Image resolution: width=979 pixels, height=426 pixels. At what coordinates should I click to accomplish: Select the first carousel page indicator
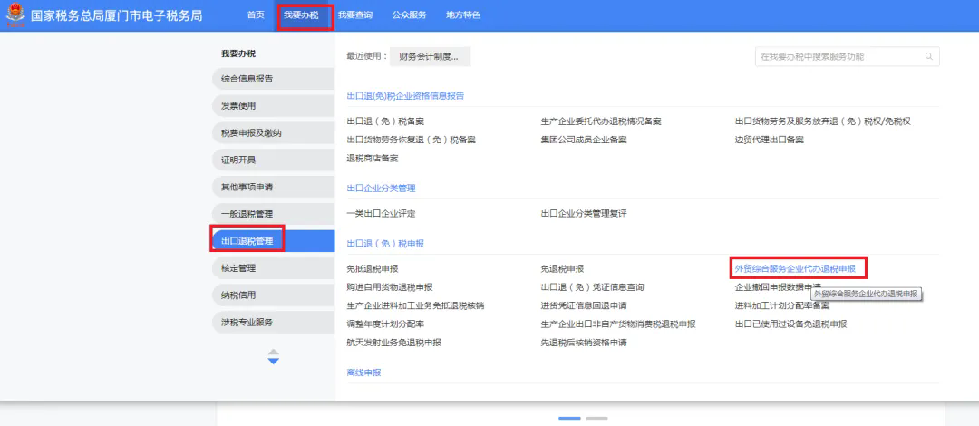click(569, 418)
